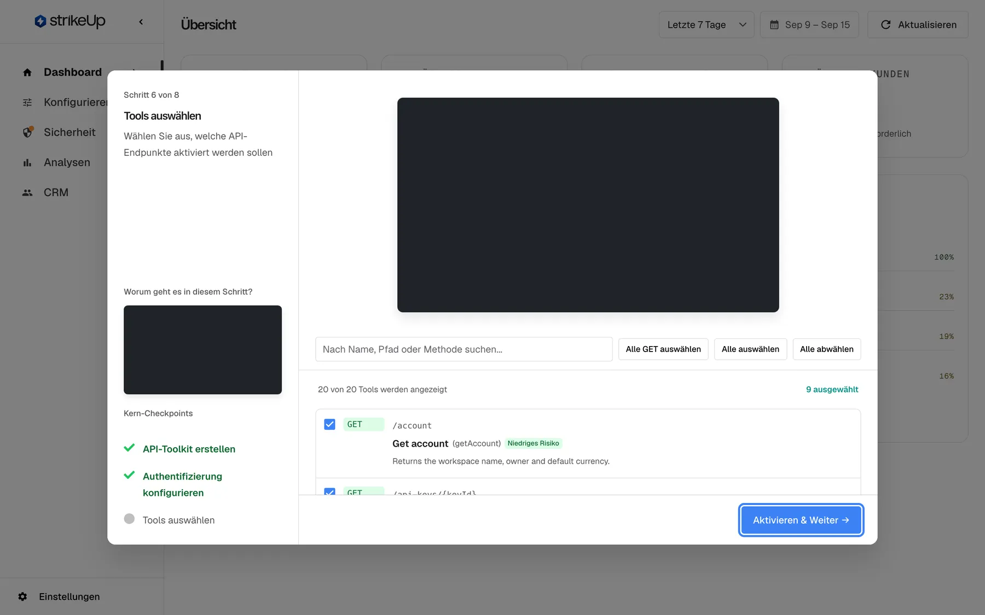Click the green check beside API-Toolkit erstellen
This screenshot has height=615, width=985.
click(129, 448)
